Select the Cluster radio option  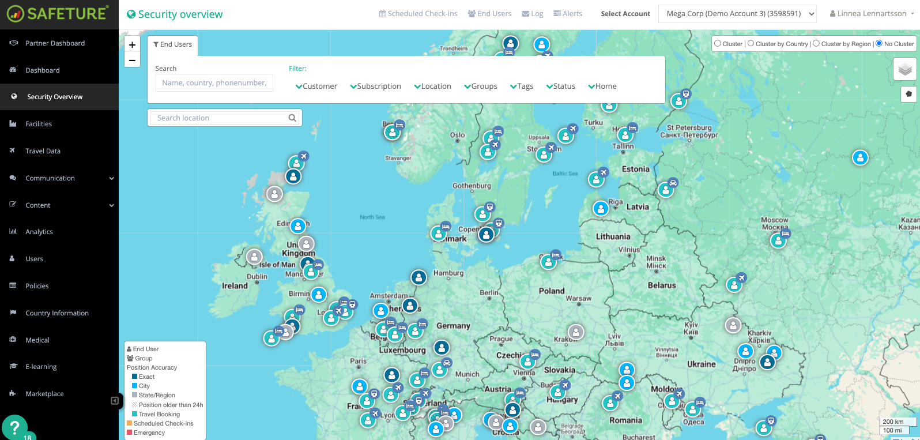tap(718, 43)
